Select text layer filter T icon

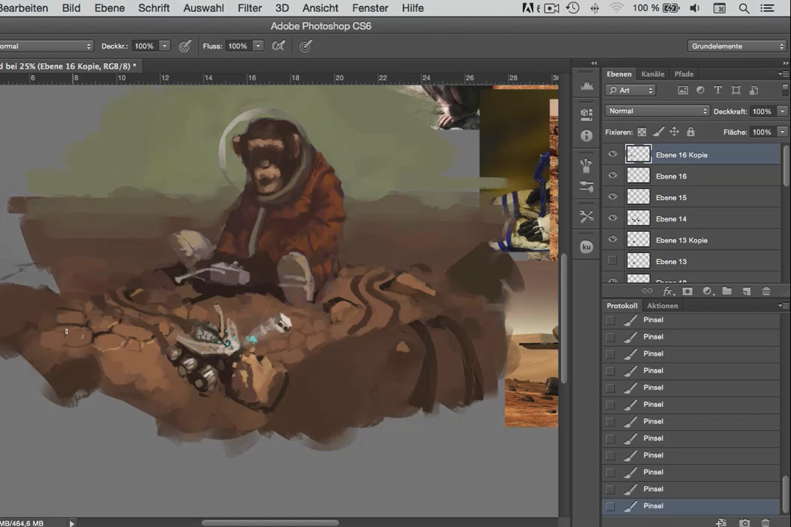pyautogui.click(x=718, y=90)
